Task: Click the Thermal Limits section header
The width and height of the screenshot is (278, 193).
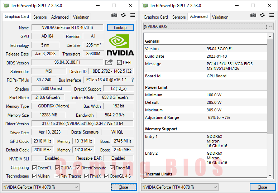Action: coord(159,174)
